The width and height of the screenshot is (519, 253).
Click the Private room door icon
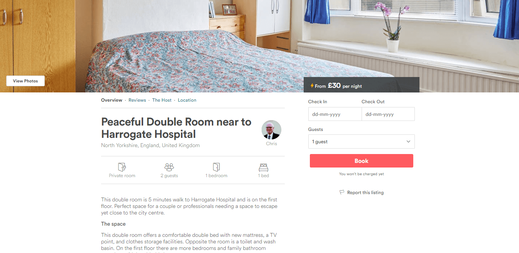(122, 167)
